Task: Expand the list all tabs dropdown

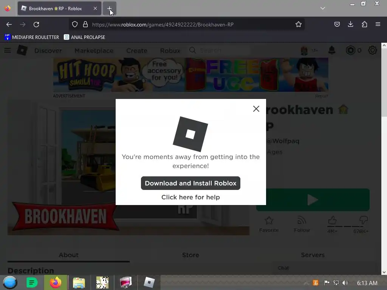Action: coord(323,8)
